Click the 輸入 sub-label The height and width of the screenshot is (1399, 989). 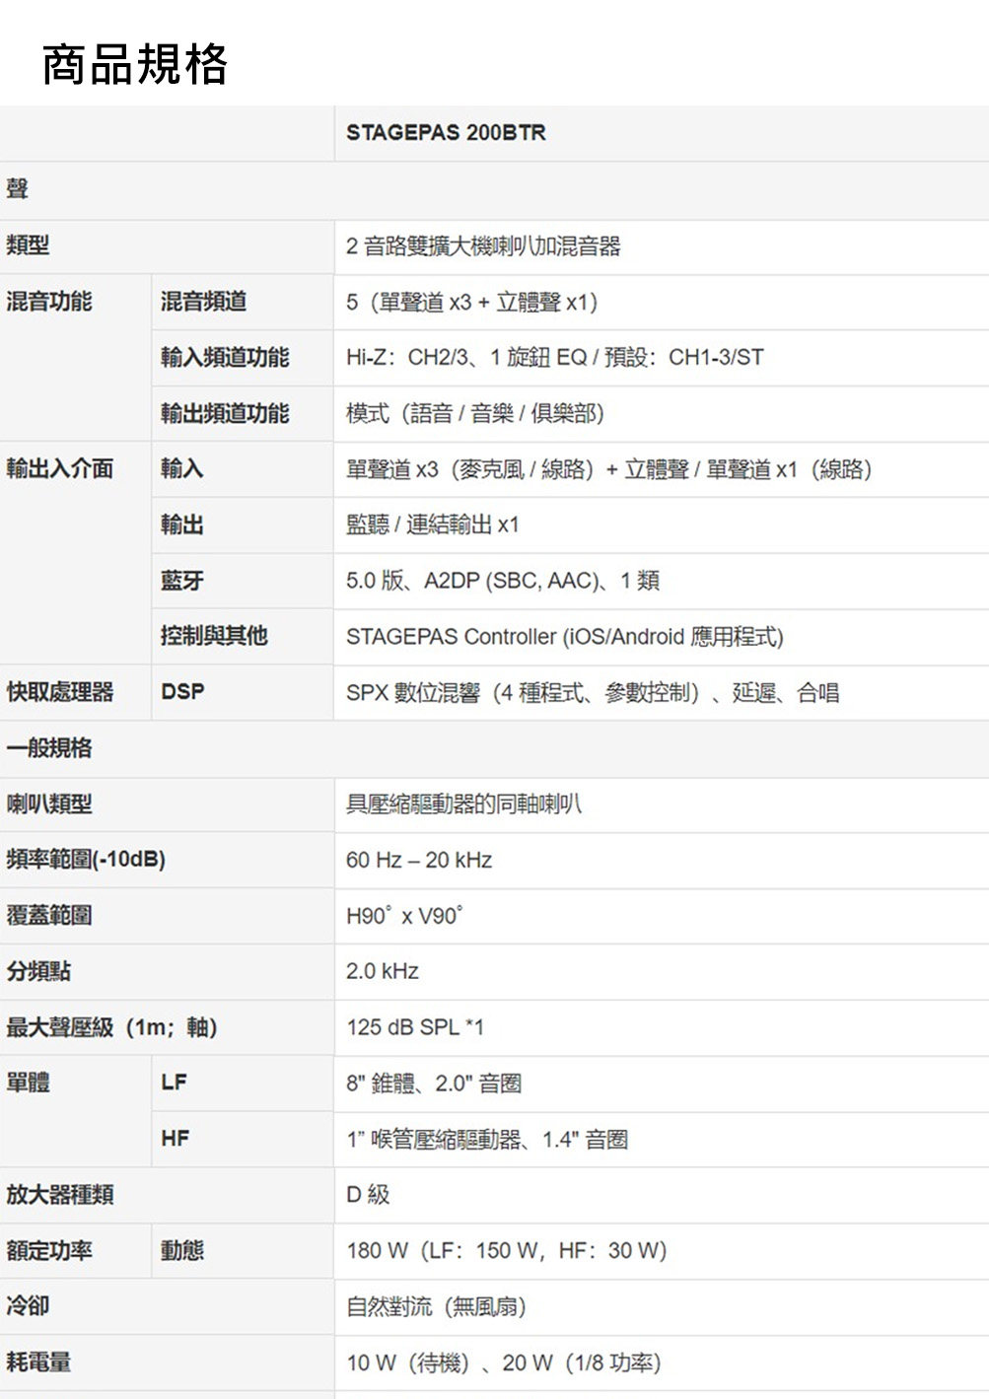pos(182,468)
